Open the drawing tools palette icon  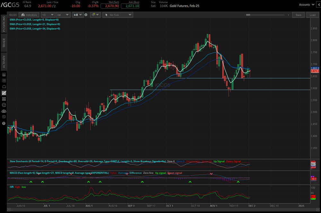pos(93,15)
